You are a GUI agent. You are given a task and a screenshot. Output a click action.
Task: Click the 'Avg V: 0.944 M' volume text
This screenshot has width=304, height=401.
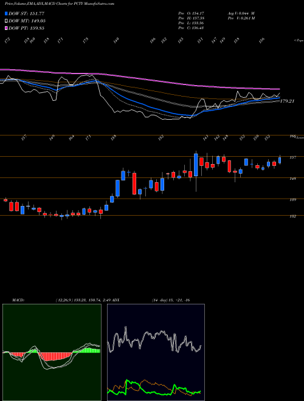click(x=241, y=13)
